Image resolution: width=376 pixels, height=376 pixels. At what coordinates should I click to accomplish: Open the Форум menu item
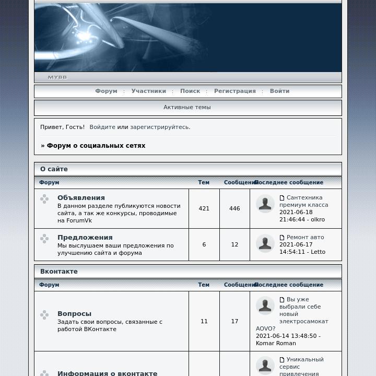[106, 91]
